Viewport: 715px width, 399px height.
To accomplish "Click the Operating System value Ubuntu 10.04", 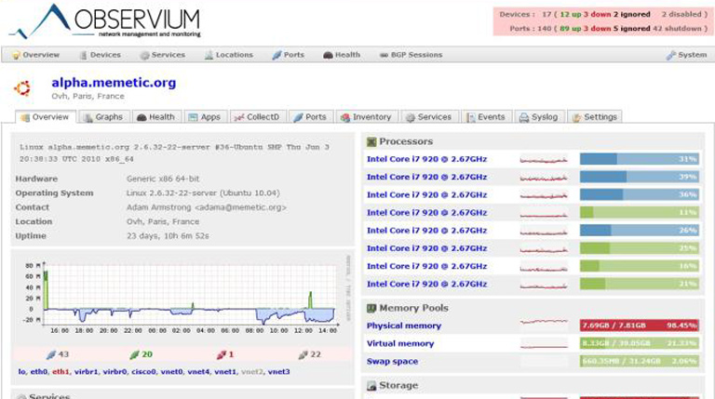I will coord(203,193).
